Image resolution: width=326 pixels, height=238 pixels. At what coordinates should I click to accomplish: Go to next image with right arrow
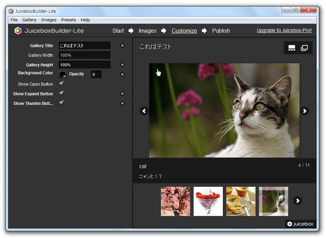pos(305,111)
